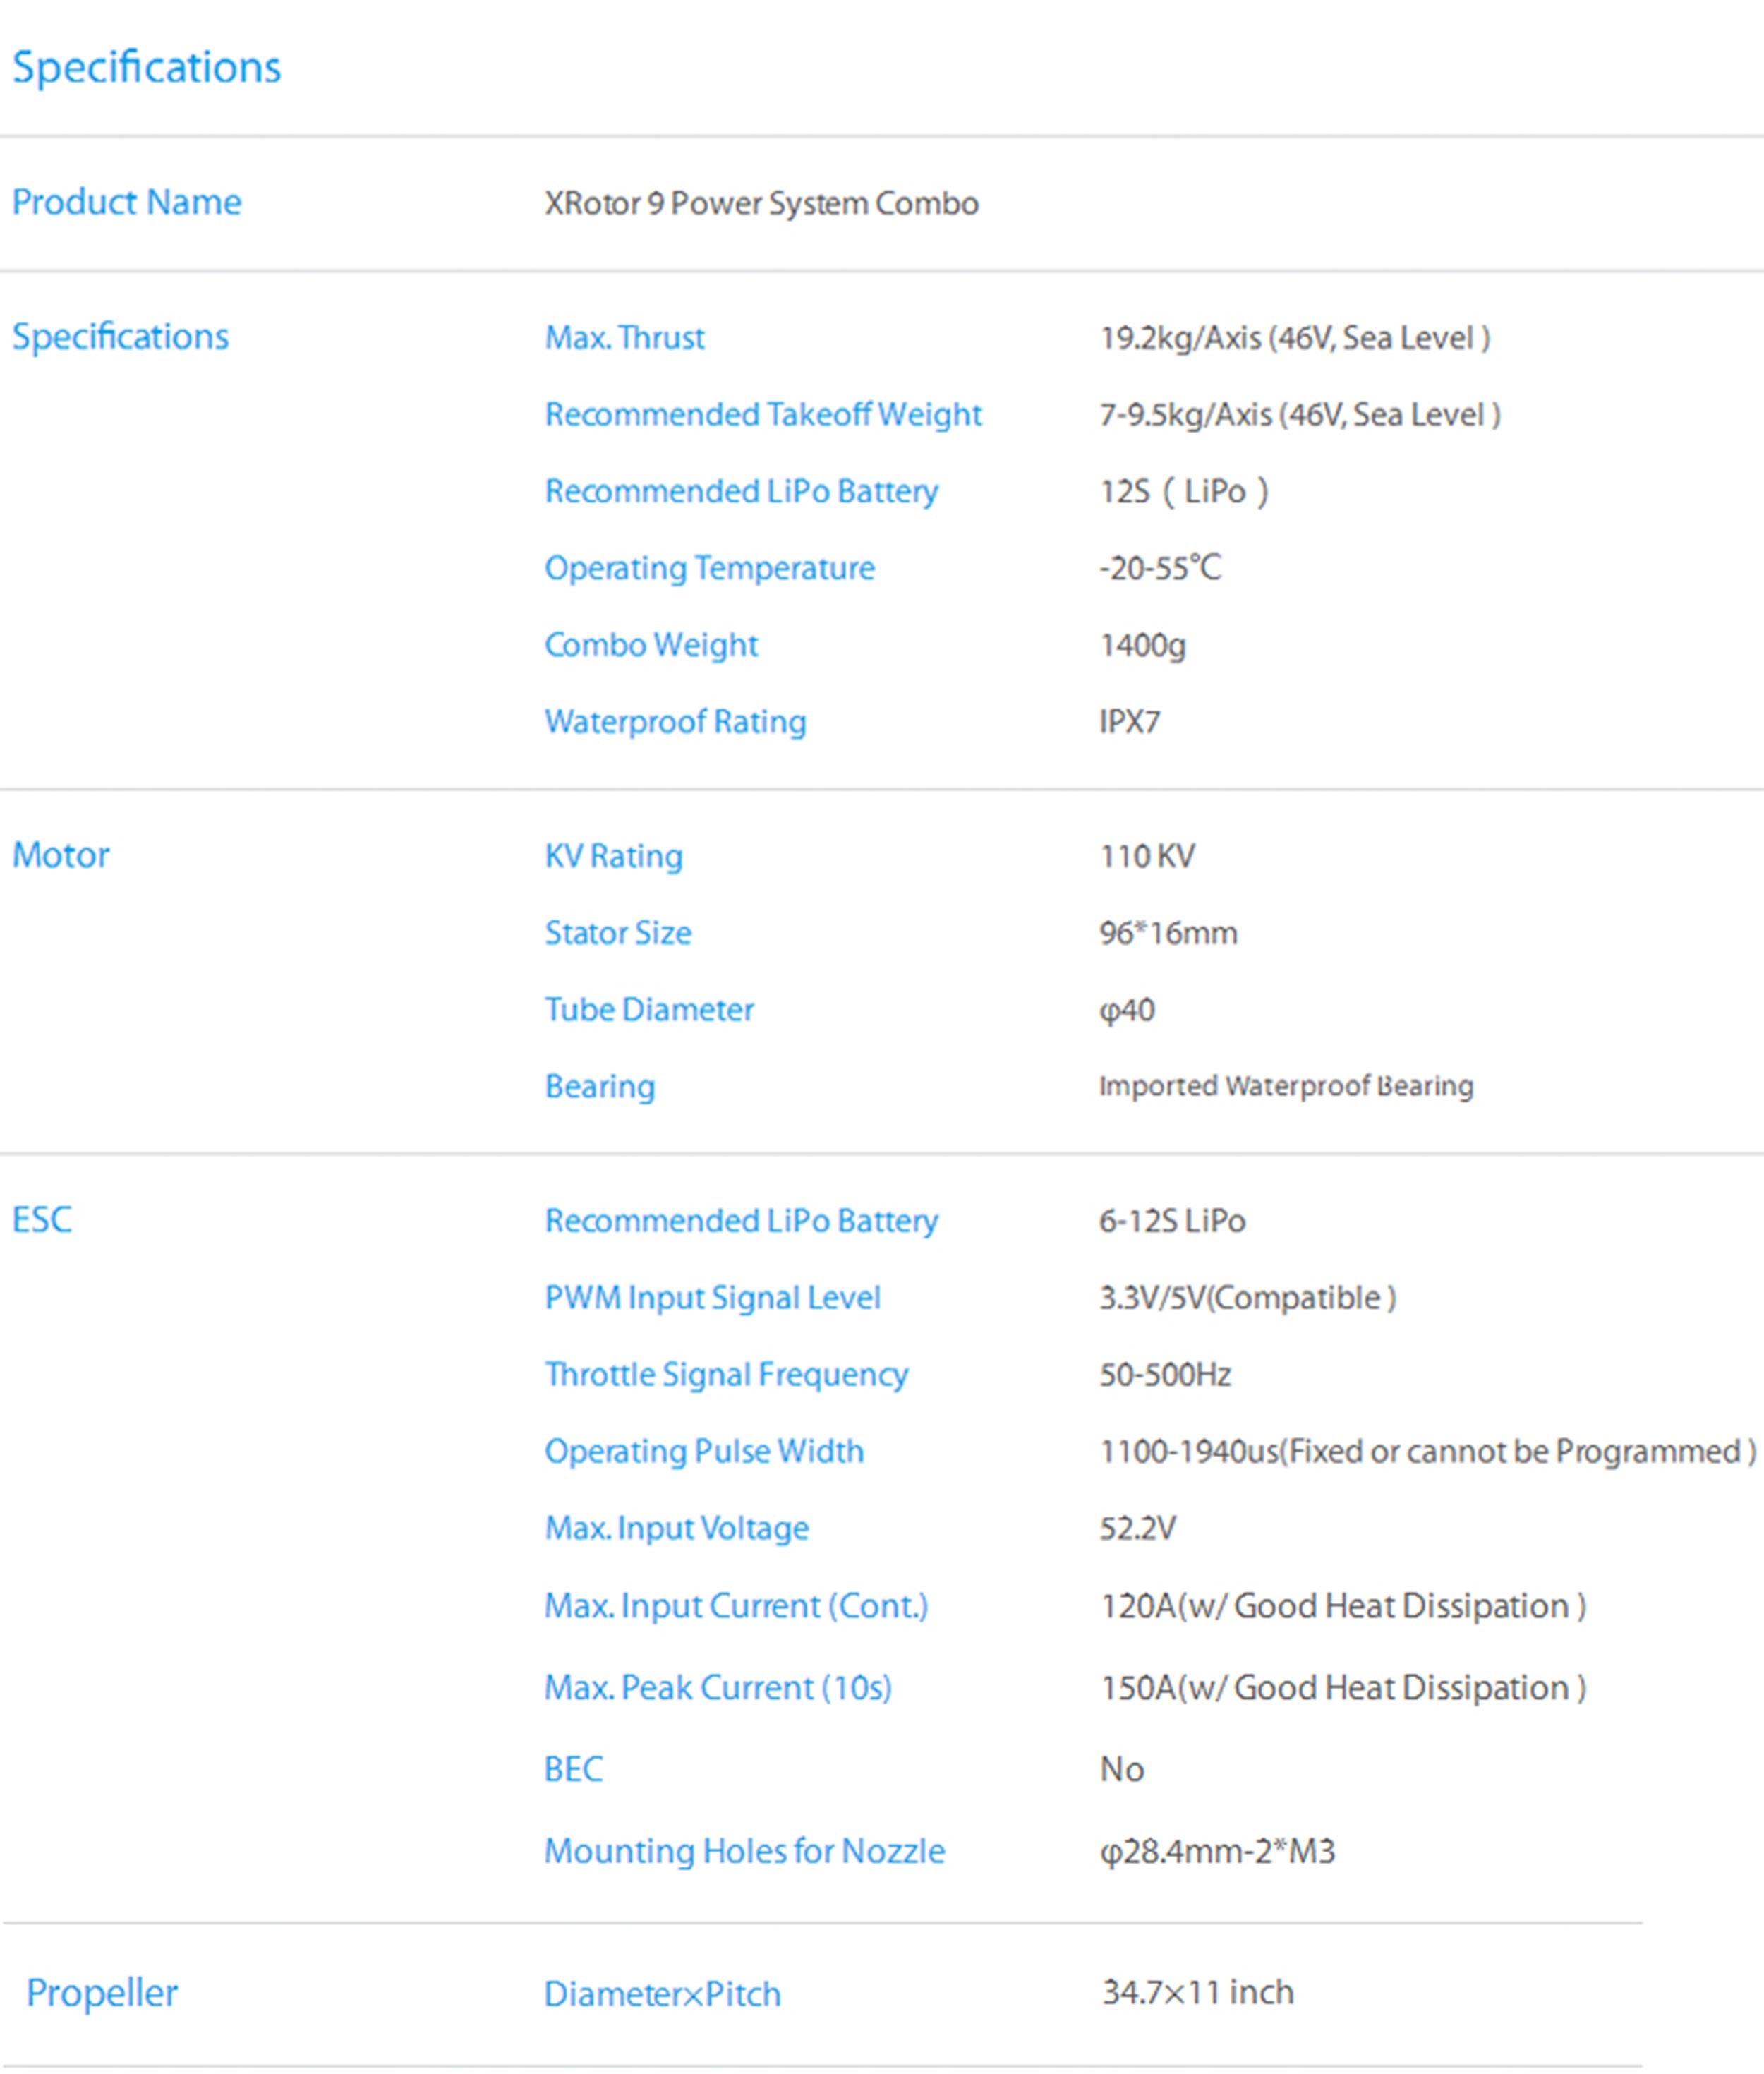This screenshot has width=1764, height=2074.
Task: Click Throttle Signal Frequency label
Action: point(726,1374)
